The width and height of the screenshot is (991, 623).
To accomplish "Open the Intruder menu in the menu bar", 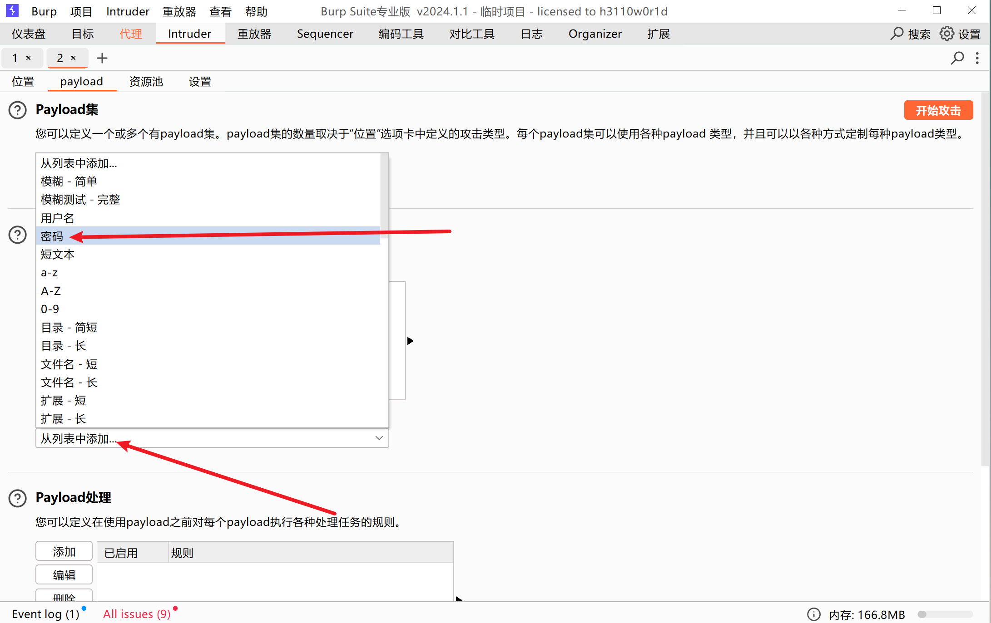I will (128, 11).
